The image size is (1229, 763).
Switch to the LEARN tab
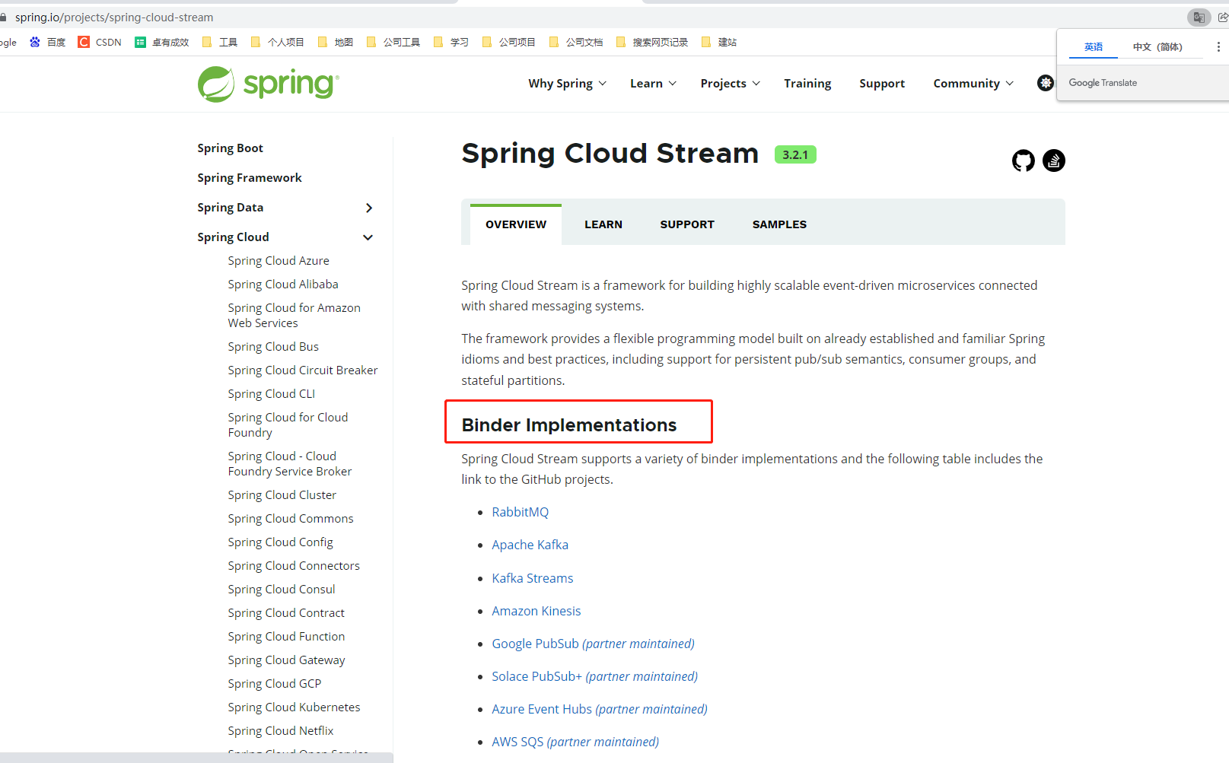(x=603, y=224)
